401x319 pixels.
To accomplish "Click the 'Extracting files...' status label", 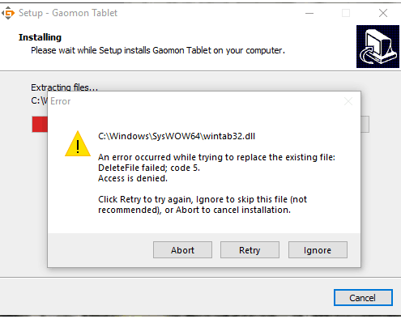I will point(64,87).
